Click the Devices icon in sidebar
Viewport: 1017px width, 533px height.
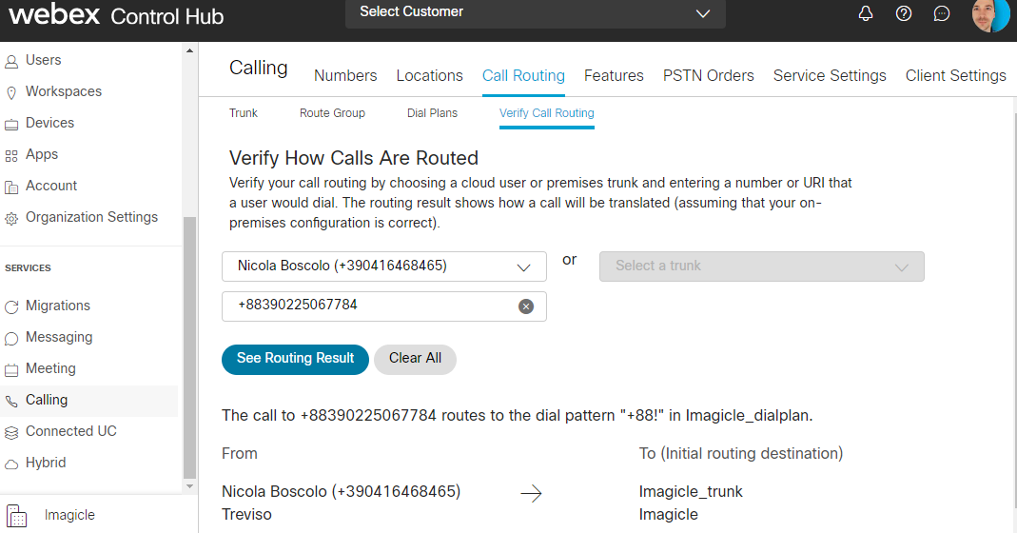(11, 124)
